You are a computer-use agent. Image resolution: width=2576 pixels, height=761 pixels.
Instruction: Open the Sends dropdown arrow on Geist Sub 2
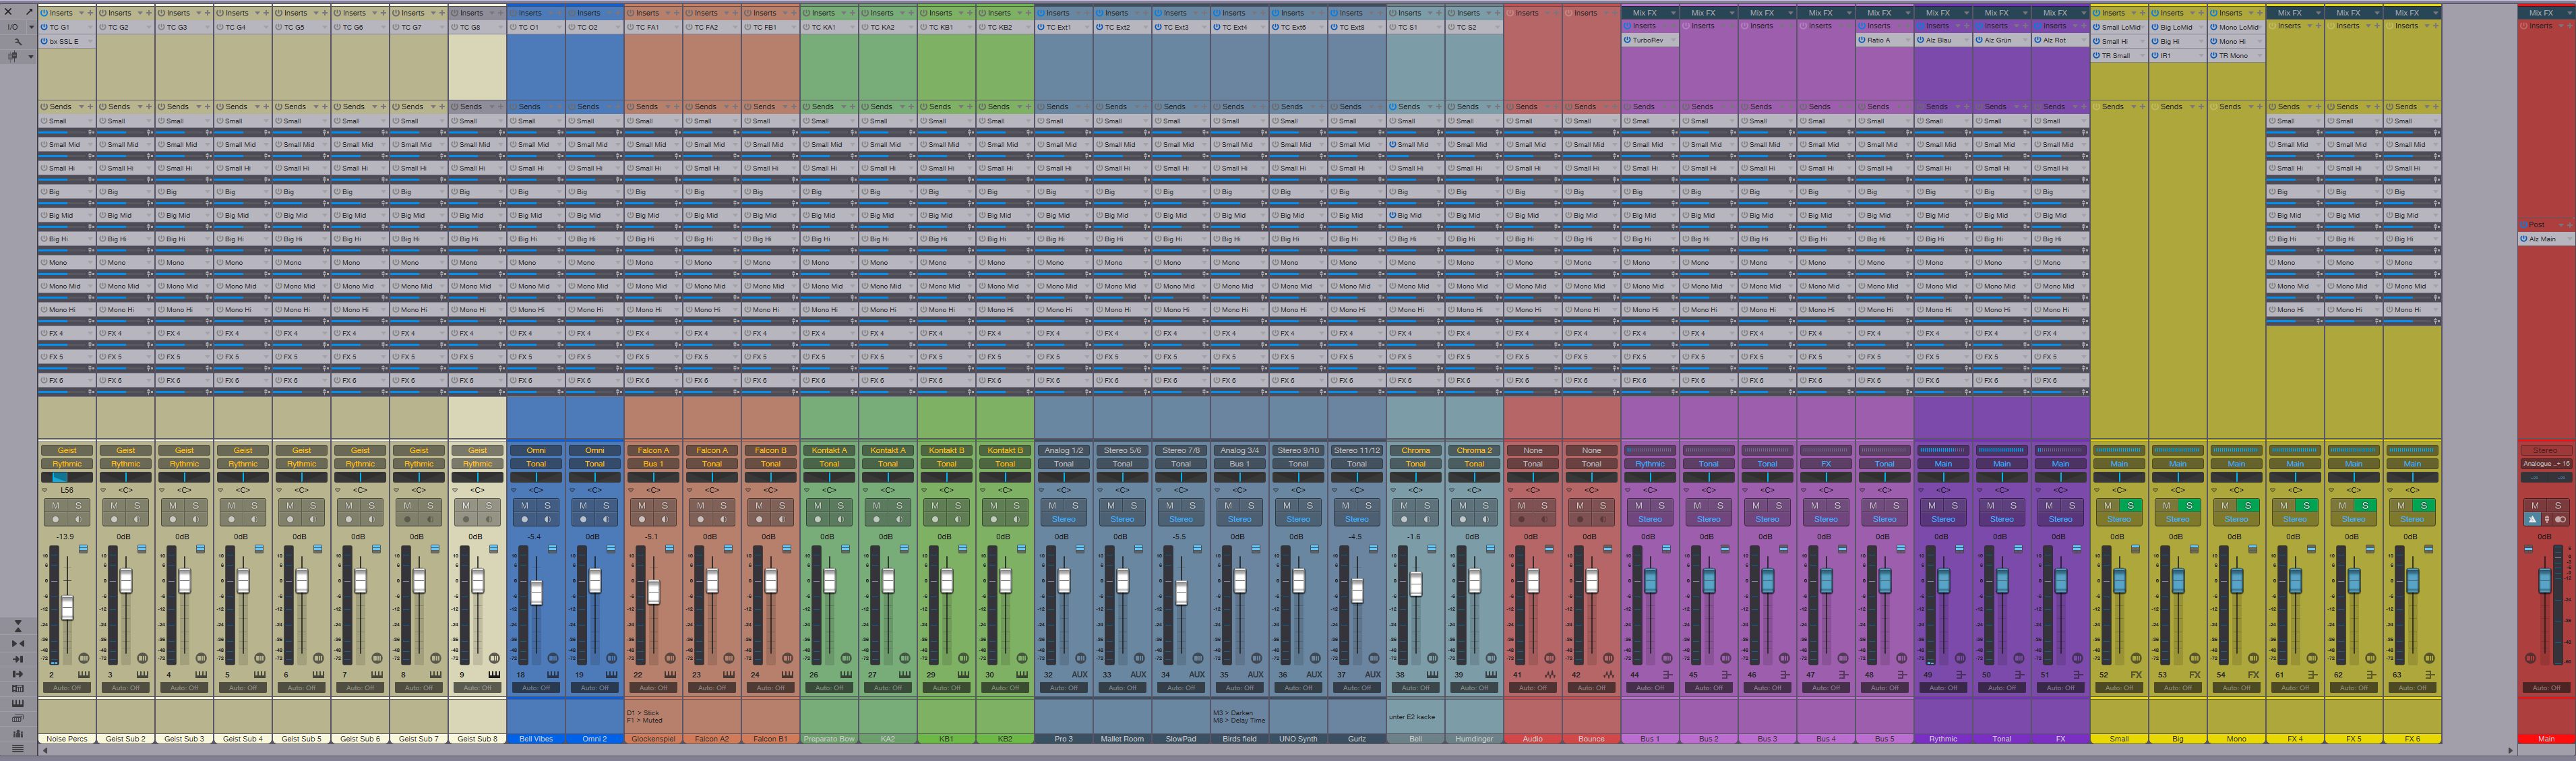140,107
